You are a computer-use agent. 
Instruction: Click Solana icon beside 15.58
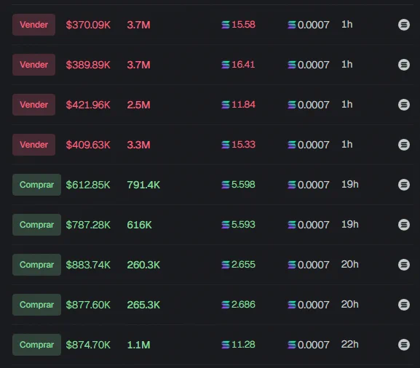[226, 25]
